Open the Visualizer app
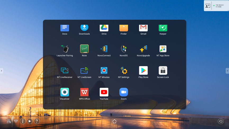The image size is (229, 129). (x=65, y=92)
